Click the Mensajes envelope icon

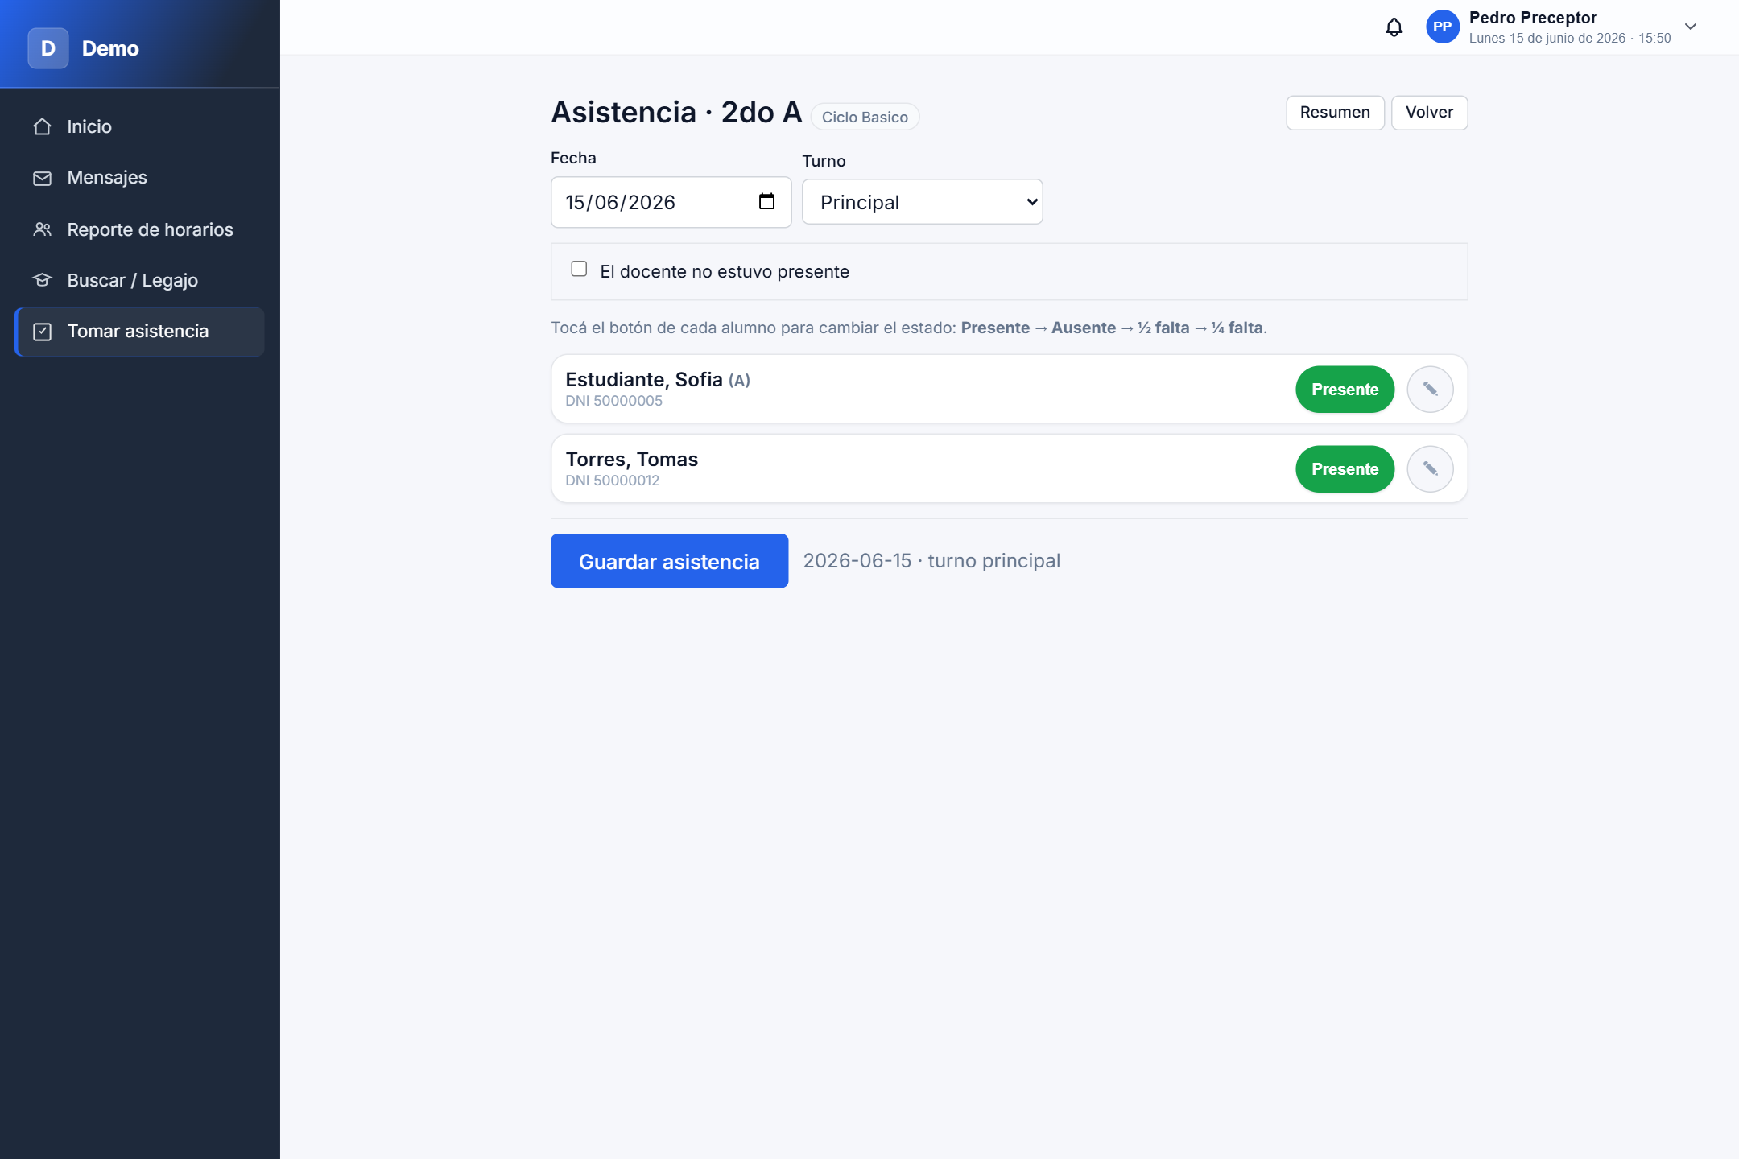coord(43,178)
